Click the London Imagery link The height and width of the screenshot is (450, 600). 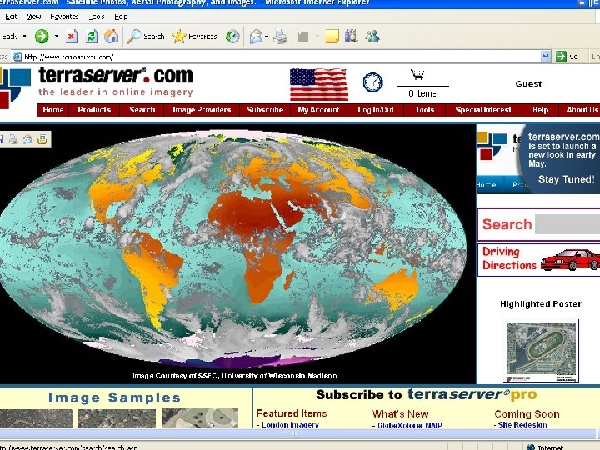point(290,424)
